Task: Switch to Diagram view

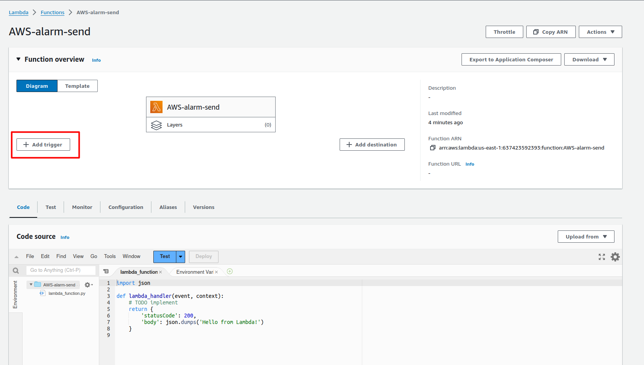Action: pos(37,86)
